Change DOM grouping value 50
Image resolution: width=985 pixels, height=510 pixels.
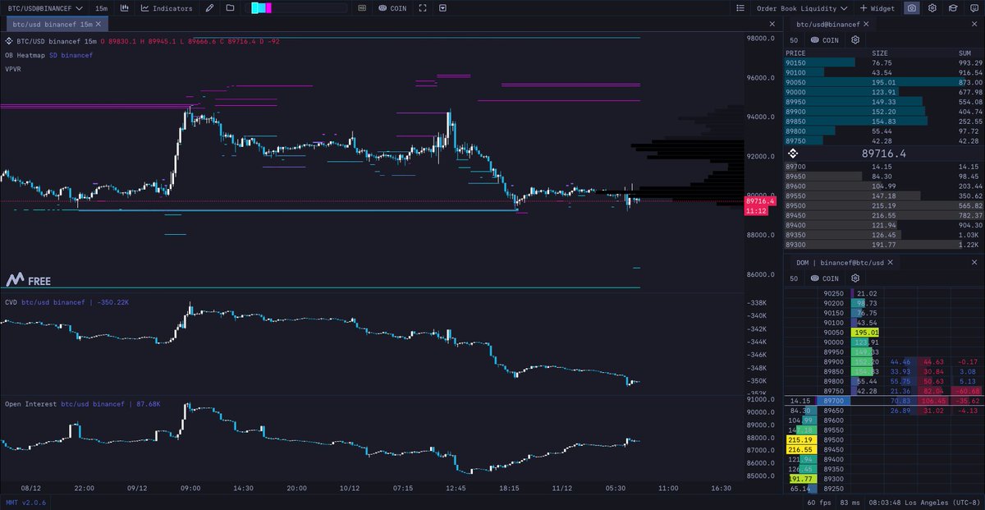(794, 278)
